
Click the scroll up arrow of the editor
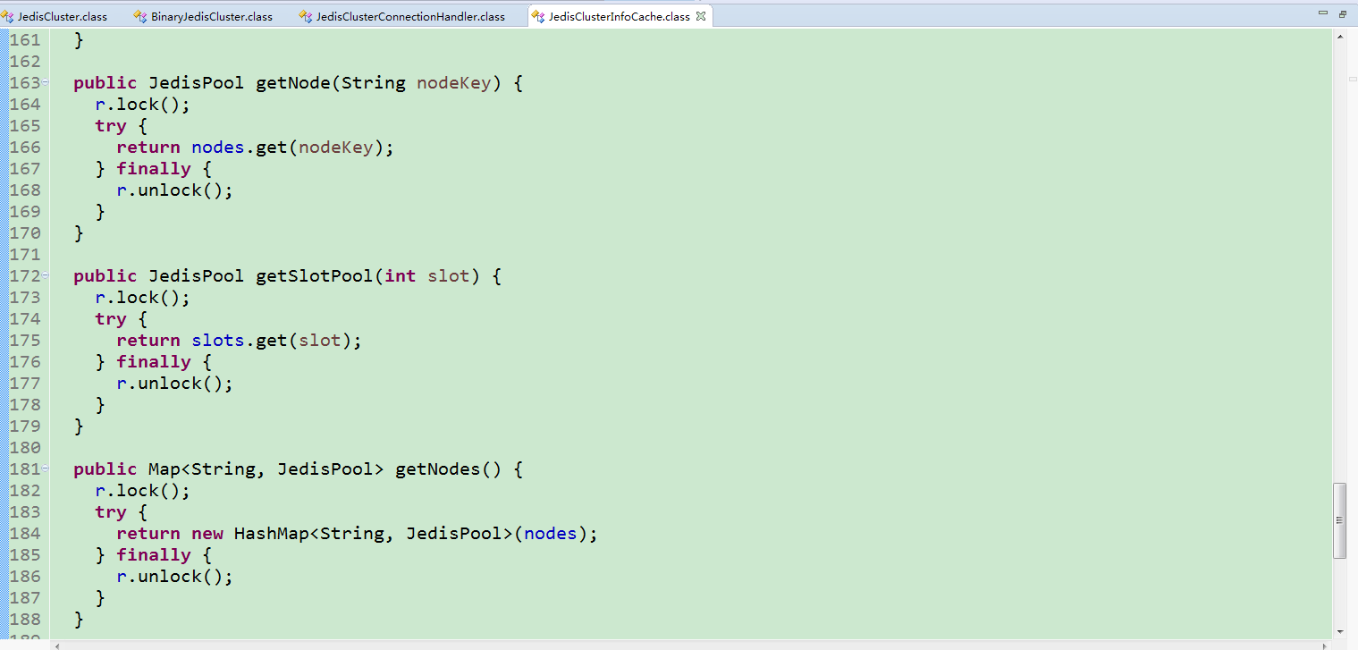[x=1339, y=37]
